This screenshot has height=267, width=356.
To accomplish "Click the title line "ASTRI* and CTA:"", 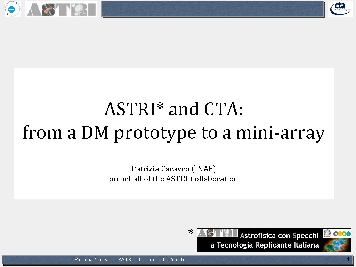I will (174, 109).
